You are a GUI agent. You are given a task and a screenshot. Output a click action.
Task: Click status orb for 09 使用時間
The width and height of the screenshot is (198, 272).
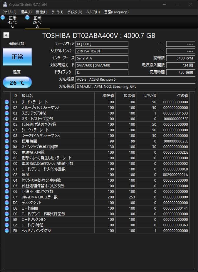7,141
